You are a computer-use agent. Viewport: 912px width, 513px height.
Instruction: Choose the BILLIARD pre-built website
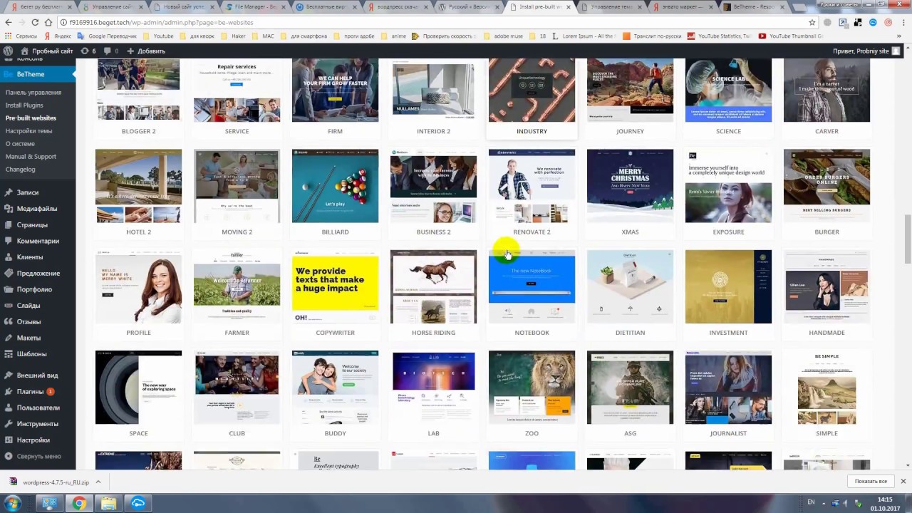[x=335, y=186]
